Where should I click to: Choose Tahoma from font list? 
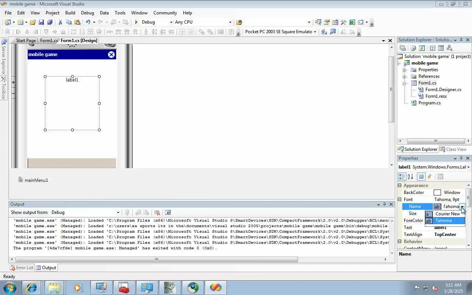pos(445,221)
